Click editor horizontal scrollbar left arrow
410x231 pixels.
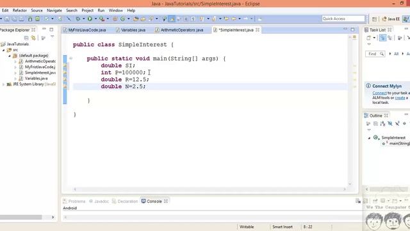(75, 189)
